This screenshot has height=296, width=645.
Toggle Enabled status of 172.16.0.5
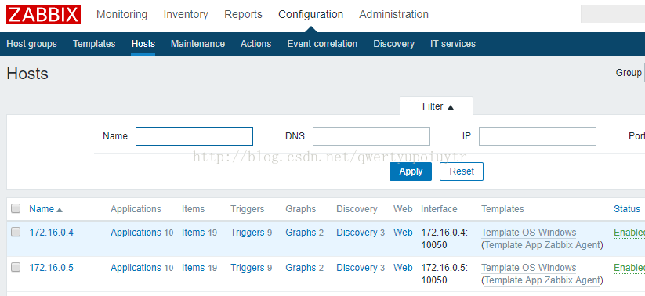coord(629,268)
